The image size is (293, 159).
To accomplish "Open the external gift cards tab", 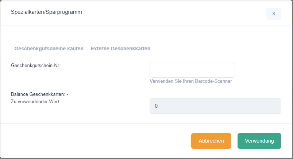I will (x=120, y=49).
